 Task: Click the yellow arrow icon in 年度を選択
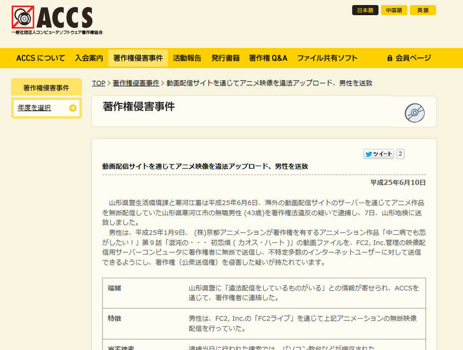(x=72, y=108)
